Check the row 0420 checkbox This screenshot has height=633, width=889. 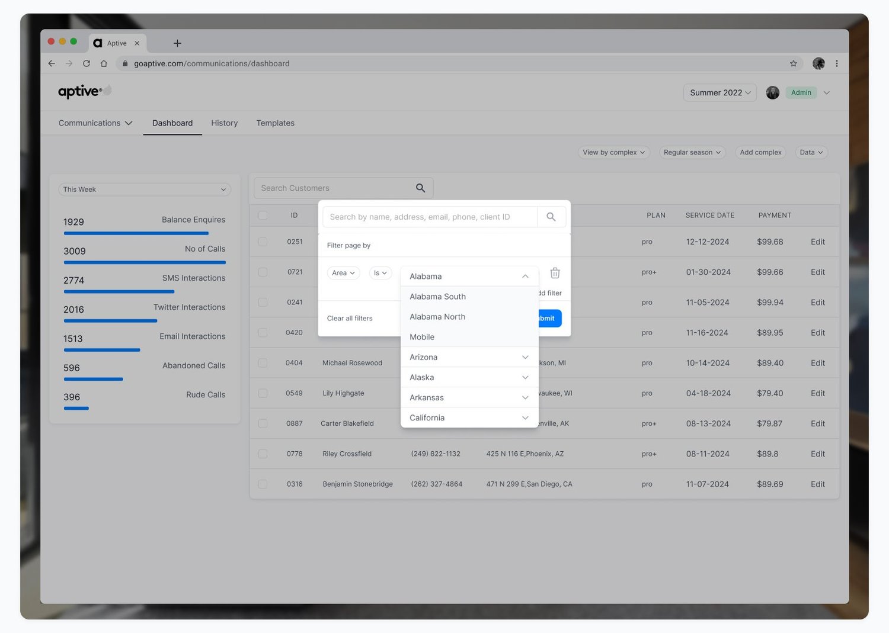click(263, 333)
